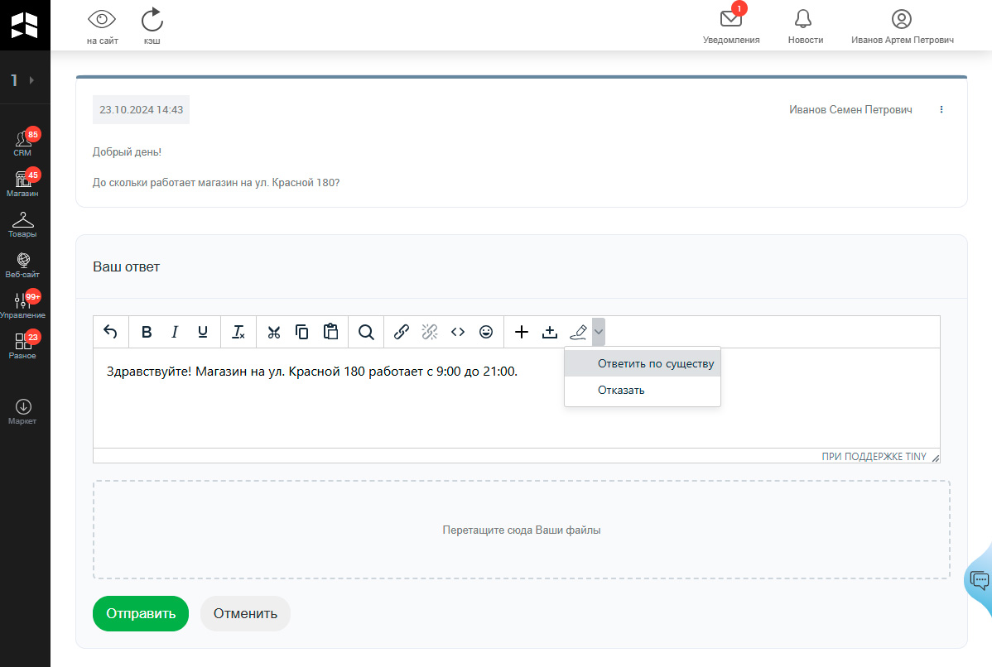This screenshot has height=667, width=992.
Task: Open Разное section in sidebar
Action: (23, 346)
